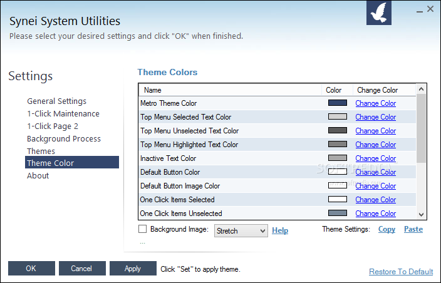Image resolution: width=441 pixels, height=283 pixels.
Task: Click the Top Menu Unselected Text swatch
Action: 338,130
